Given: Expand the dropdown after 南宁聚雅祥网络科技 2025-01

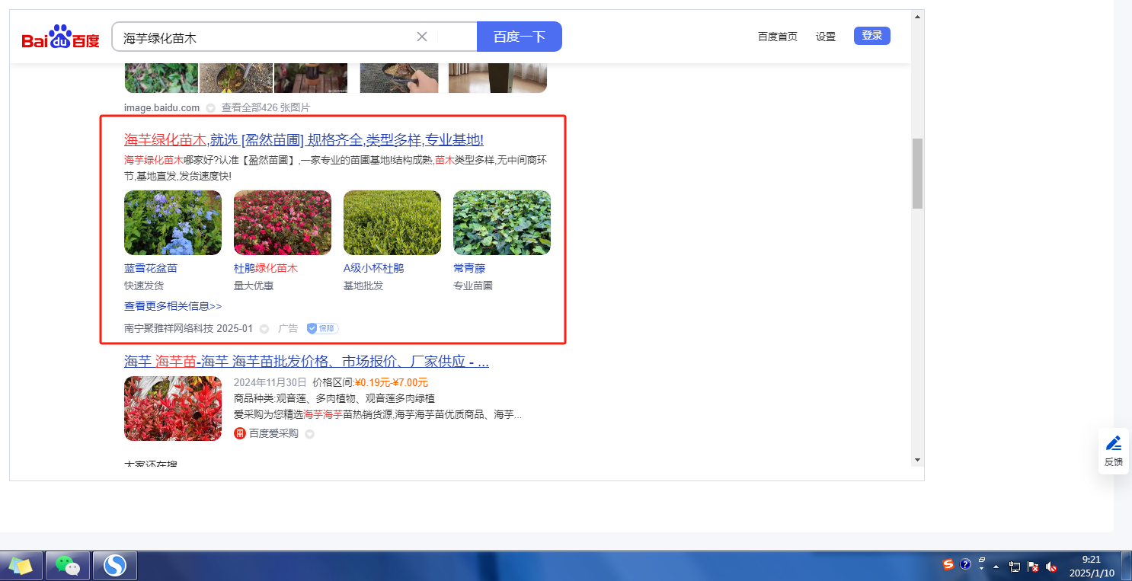Looking at the screenshot, I should coord(264,329).
